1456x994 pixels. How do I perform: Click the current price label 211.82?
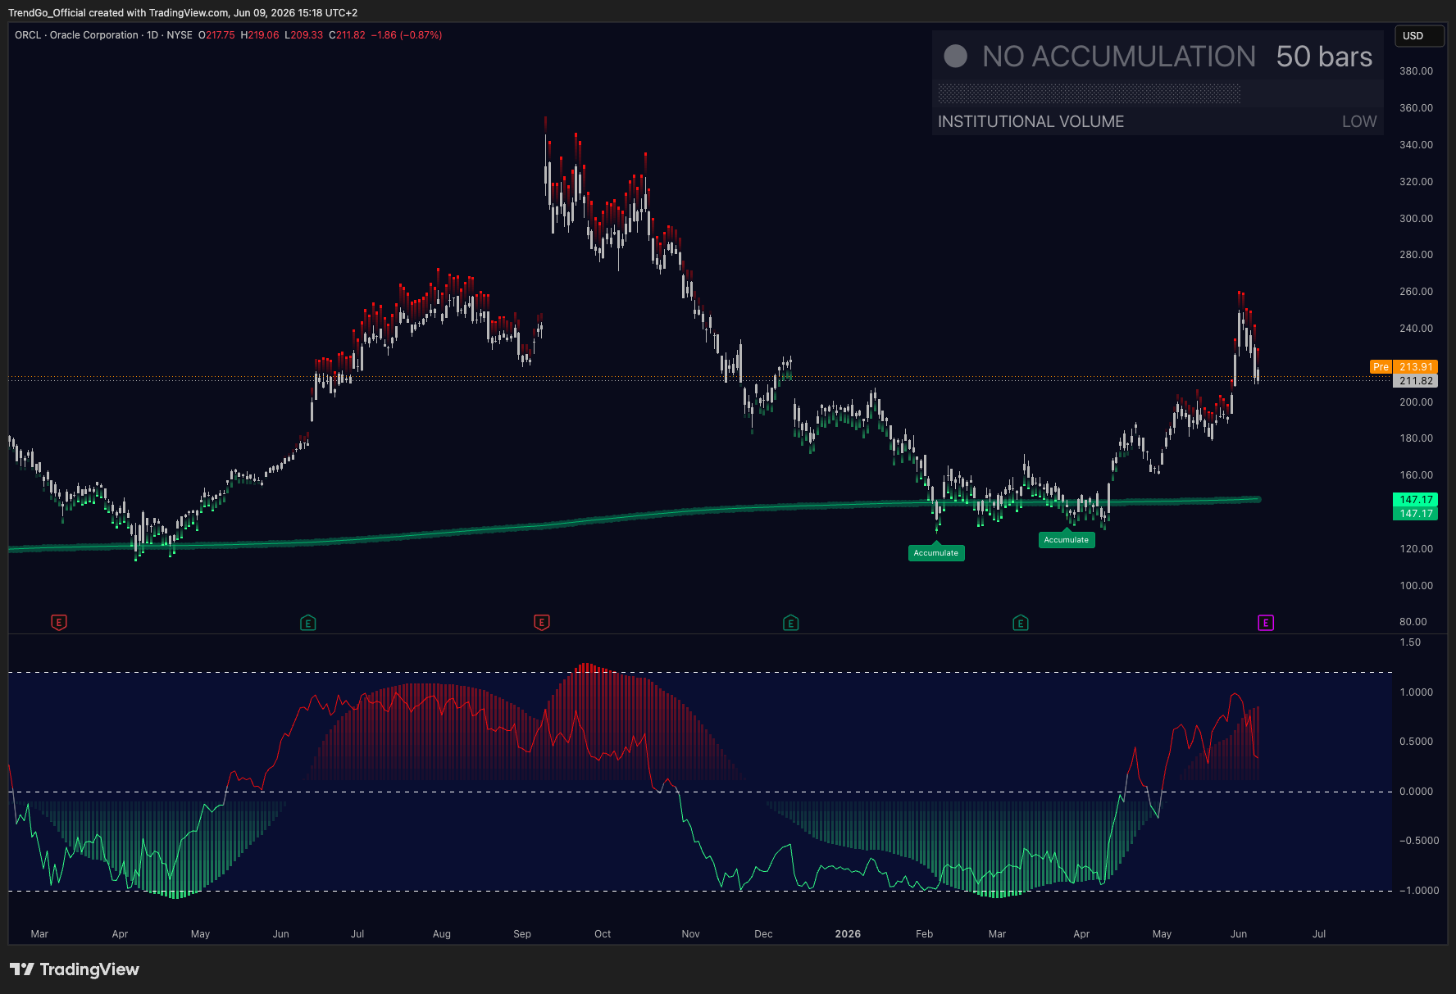point(1416,381)
